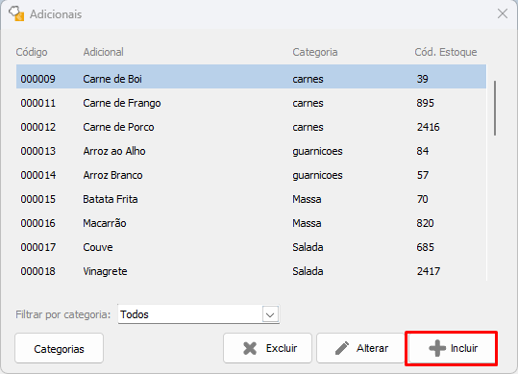Click code 000014 cell
The width and height of the screenshot is (518, 374).
point(38,175)
